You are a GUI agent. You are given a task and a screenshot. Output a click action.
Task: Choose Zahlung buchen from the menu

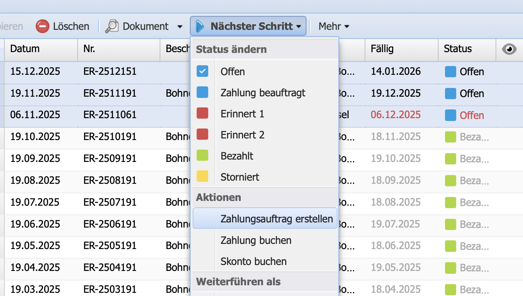256,240
